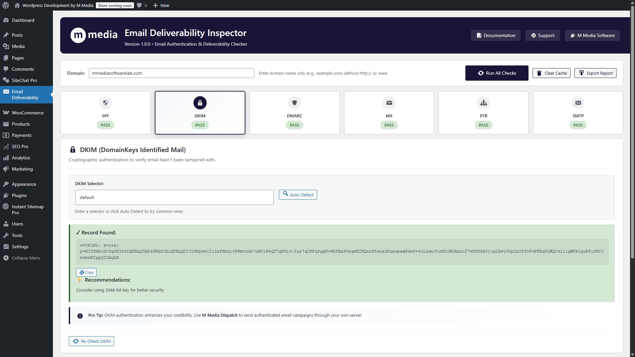635x357 pixels.
Task: Open comments via the speech bubble icon
Action: point(139,5)
